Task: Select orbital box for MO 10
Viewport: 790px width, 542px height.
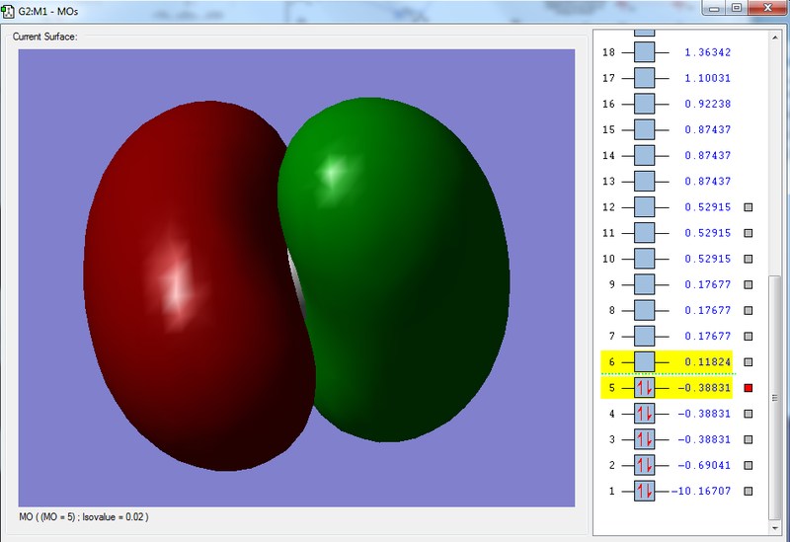Action: click(645, 259)
